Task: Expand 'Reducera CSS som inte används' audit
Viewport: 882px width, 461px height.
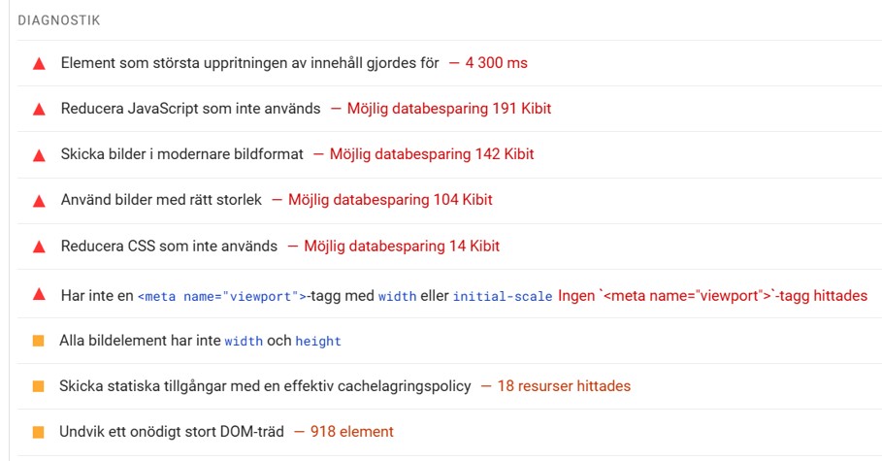Action: click(449, 246)
